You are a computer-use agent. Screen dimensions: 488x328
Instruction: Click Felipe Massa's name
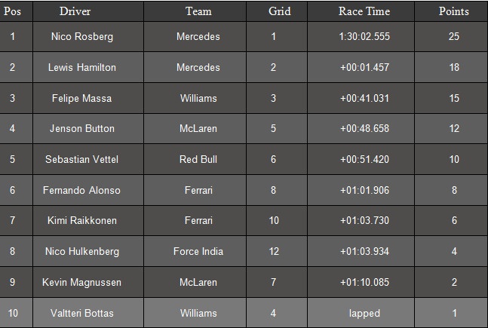pyautogui.click(x=82, y=98)
